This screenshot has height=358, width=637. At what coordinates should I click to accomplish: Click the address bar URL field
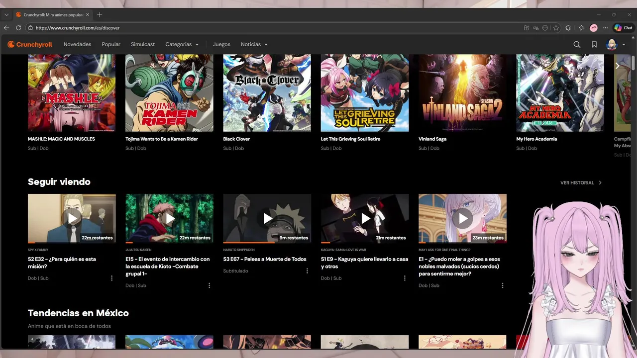click(x=274, y=28)
